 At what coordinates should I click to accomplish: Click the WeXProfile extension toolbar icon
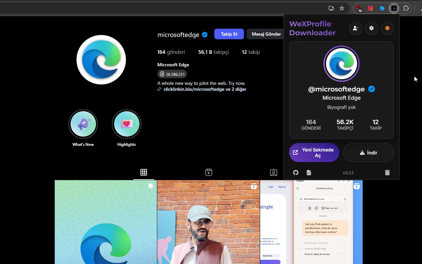pyautogui.click(x=394, y=8)
